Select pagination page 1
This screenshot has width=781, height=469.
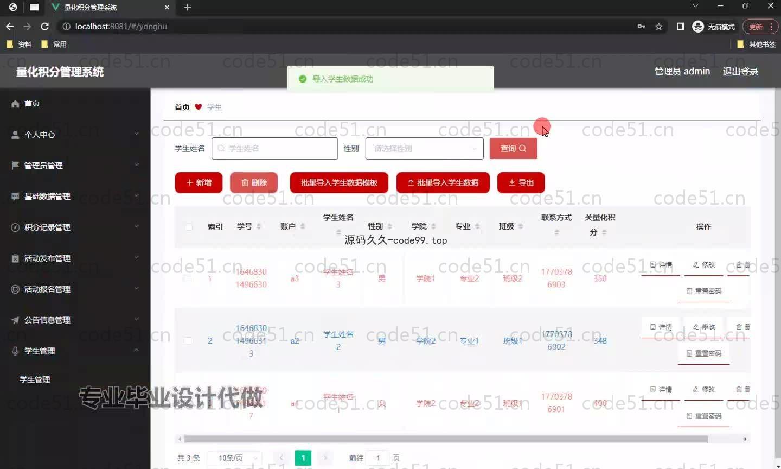tap(303, 458)
